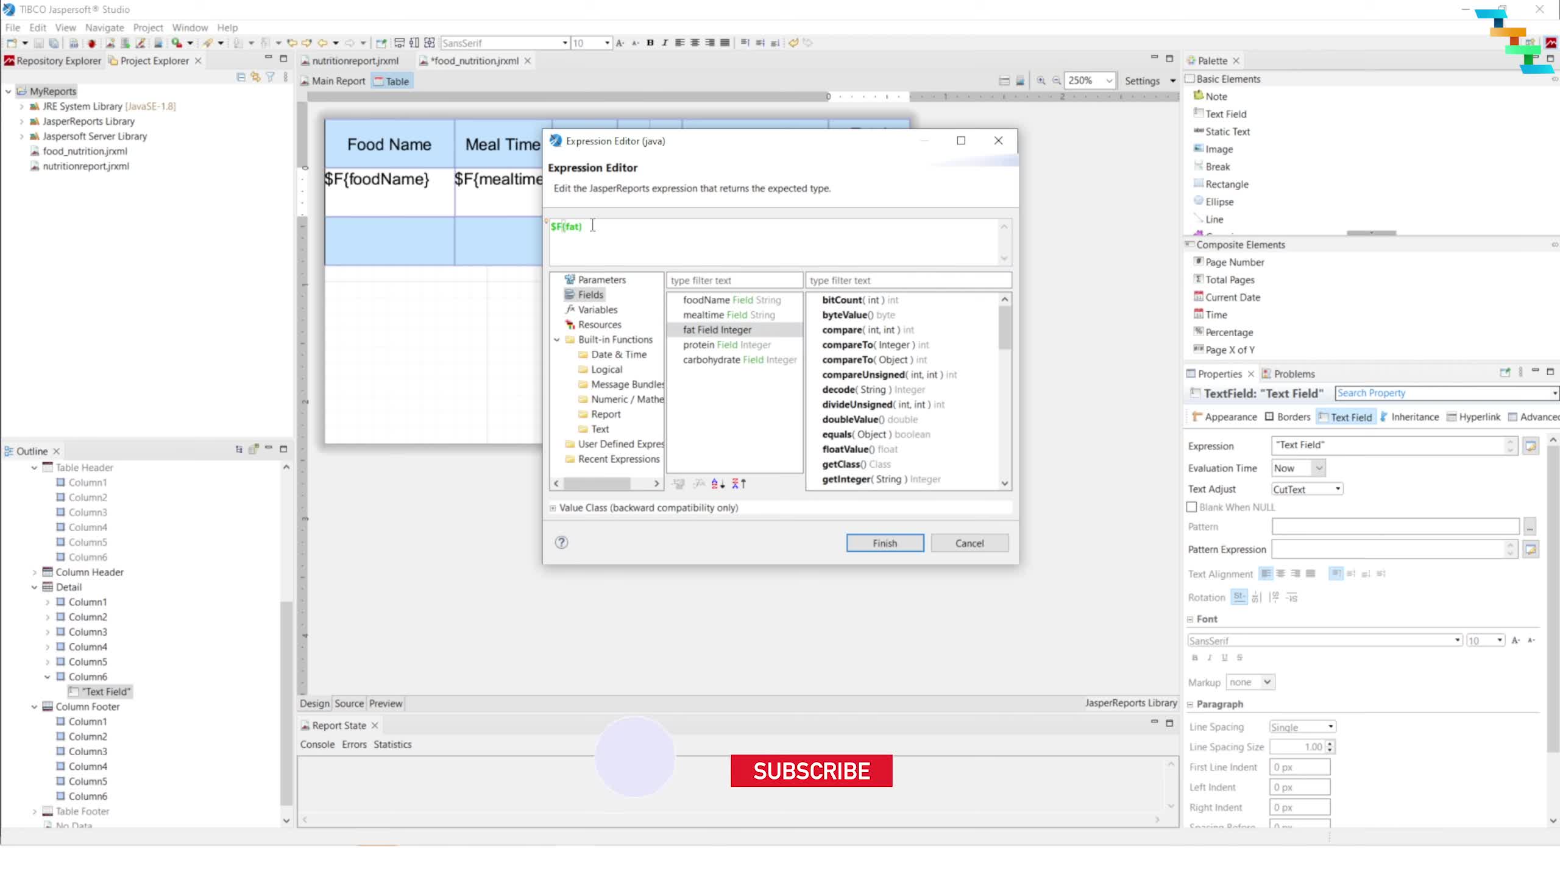
Task: Open the zoom level 250% dropdown
Action: 1109,80
